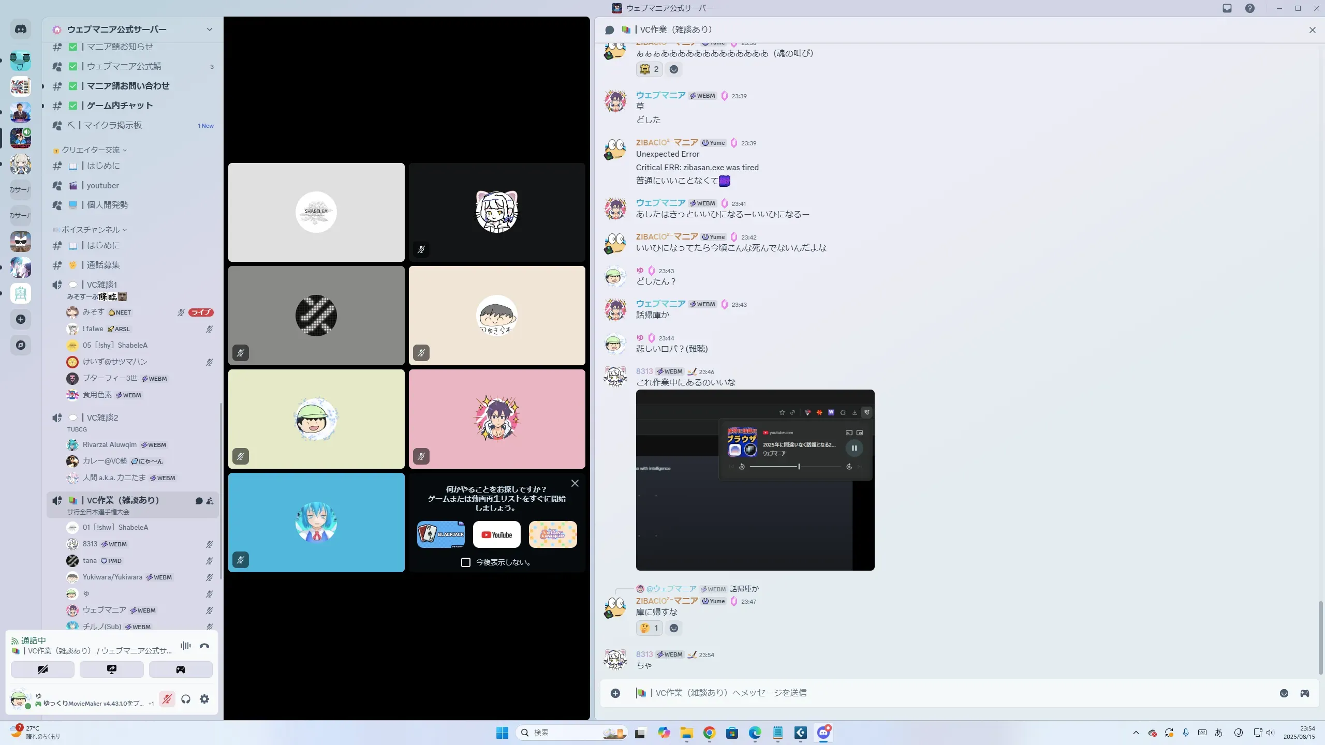Open the emoji picker in message box
This screenshot has width=1325, height=745.
point(1284,693)
